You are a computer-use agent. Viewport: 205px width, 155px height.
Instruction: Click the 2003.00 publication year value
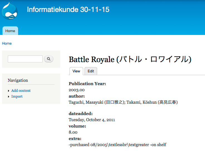click(x=76, y=90)
